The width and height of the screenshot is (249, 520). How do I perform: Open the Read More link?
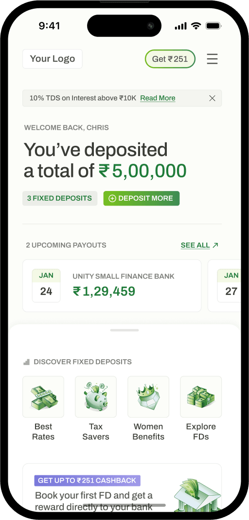[x=158, y=98]
